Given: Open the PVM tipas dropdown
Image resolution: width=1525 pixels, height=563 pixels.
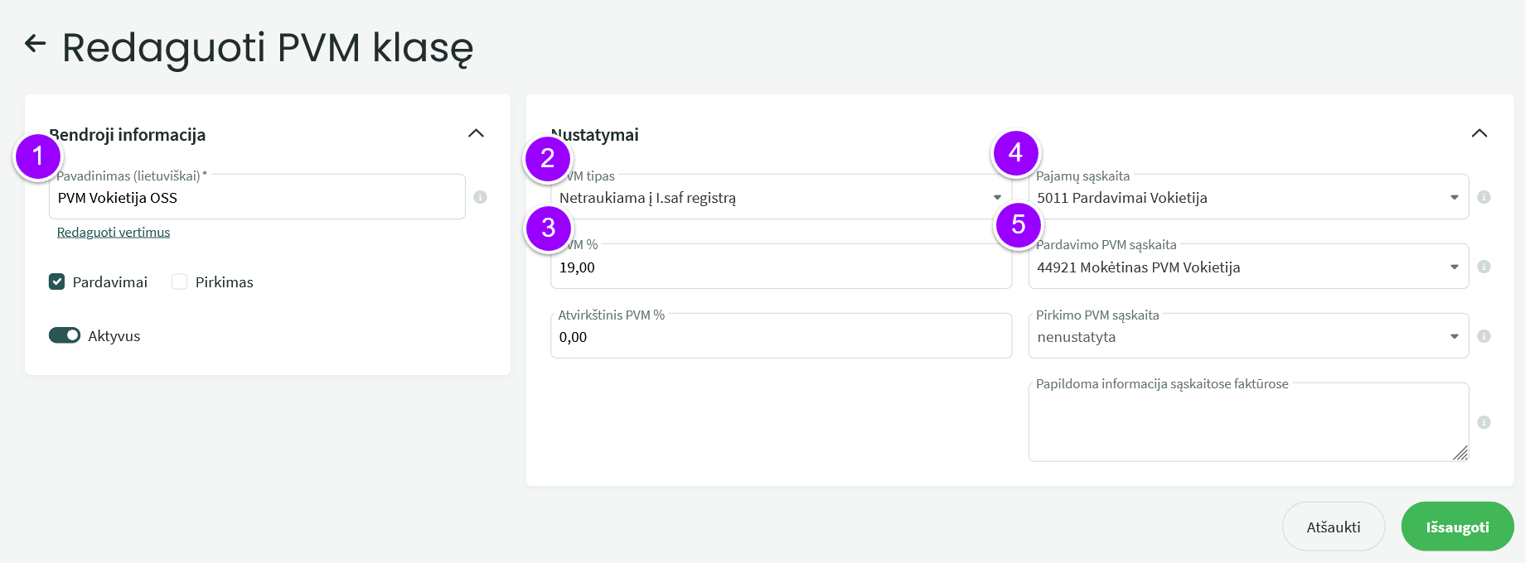Looking at the screenshot, I should coord(781,197).
